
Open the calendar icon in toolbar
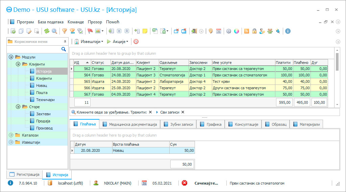219,31
